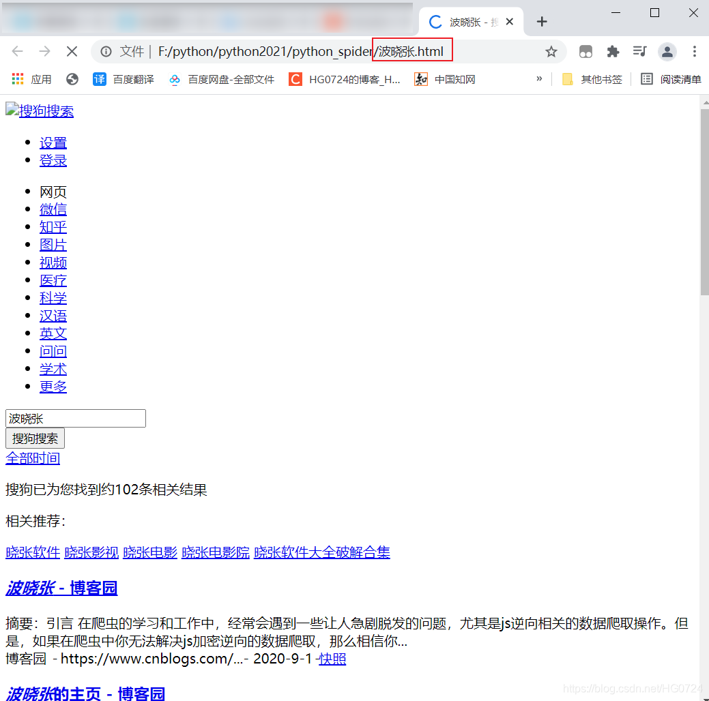Image resolution: width=709 pixels, height=701 pixels.
Task: Open the 快照 cached snapshot link
Action: pos(332,659)
